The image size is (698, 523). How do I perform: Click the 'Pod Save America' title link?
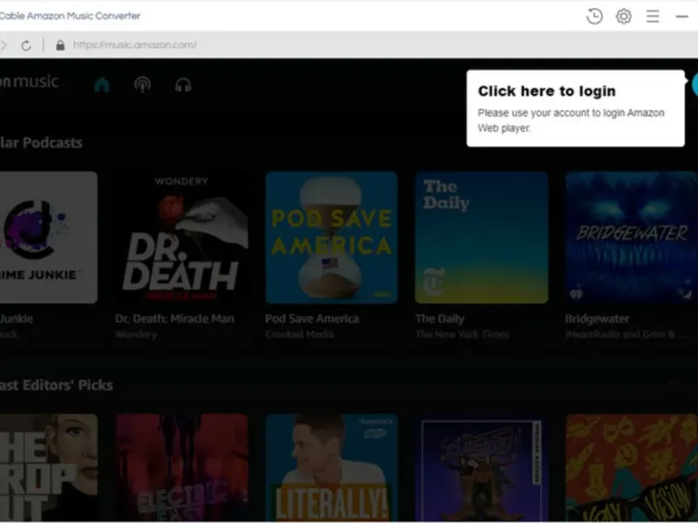click(312, 318)
